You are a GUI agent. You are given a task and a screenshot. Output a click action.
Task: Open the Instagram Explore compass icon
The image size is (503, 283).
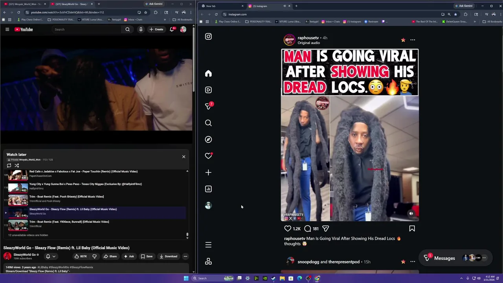pos(208,140)
